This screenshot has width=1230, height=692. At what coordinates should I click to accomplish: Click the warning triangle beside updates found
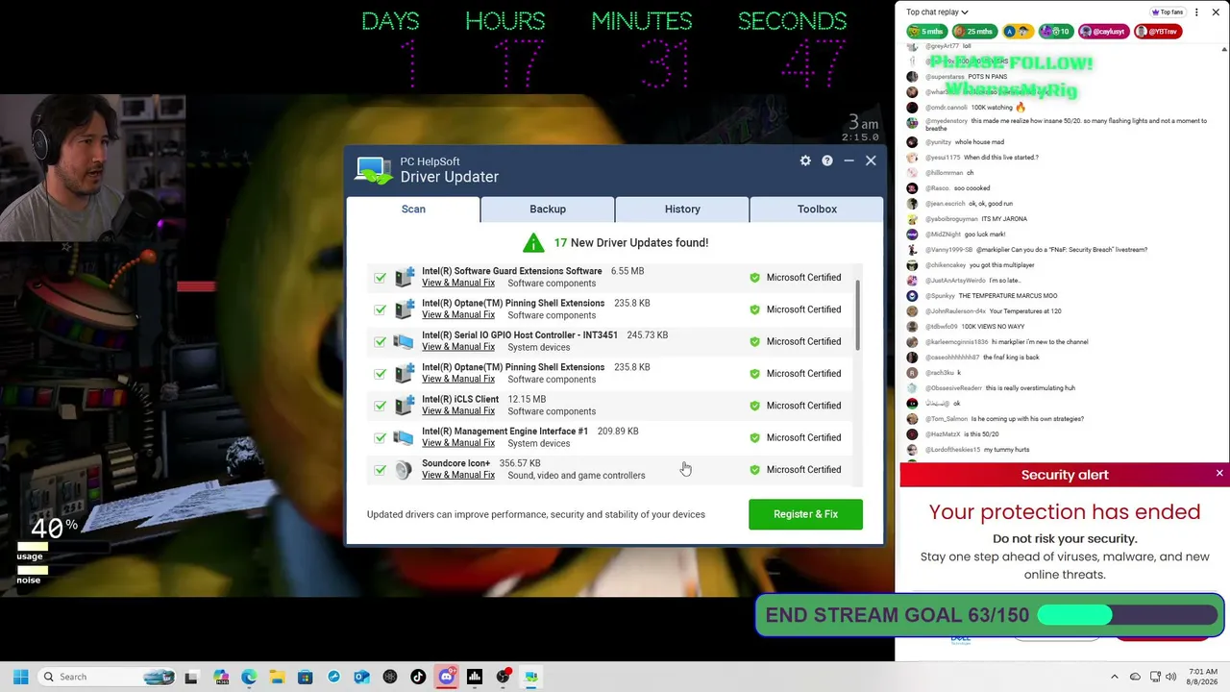pos(533,242)
